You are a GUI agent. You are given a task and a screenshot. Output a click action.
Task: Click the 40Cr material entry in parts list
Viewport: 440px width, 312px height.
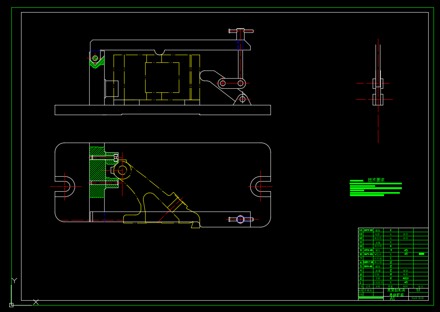pos(406,278)
